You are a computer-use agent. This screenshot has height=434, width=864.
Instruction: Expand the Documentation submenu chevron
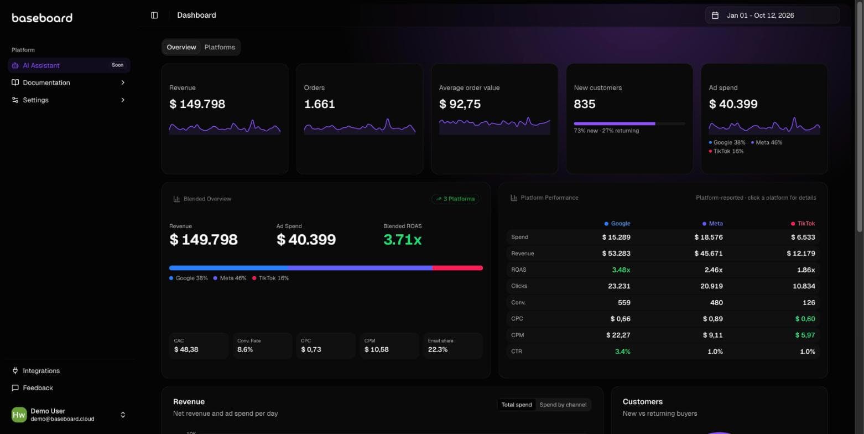(123, 82)
